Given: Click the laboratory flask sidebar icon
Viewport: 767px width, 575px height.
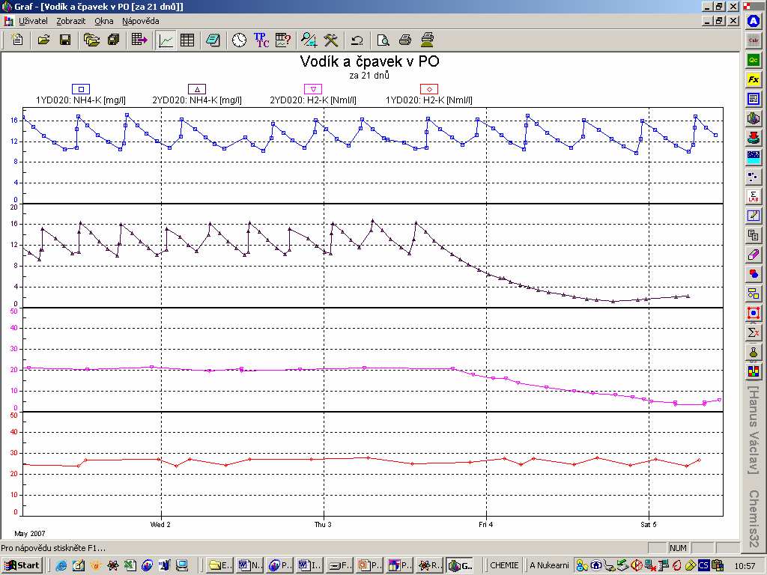Looking at the screenshot, I should click(x=754, y=352).
